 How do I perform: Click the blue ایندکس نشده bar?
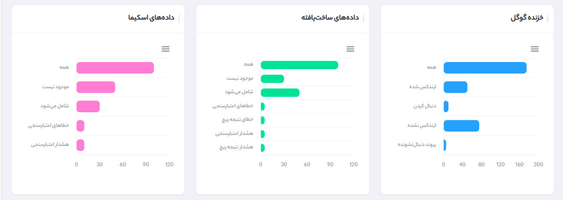(462, 126)
